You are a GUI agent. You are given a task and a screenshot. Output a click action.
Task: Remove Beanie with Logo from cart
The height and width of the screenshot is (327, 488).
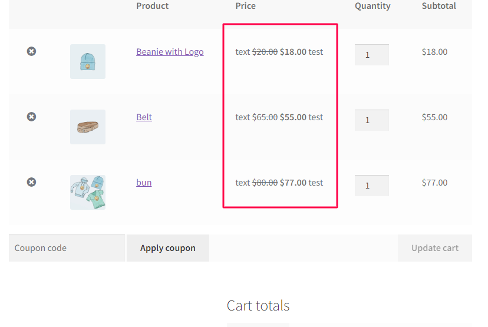coord(31,51)
